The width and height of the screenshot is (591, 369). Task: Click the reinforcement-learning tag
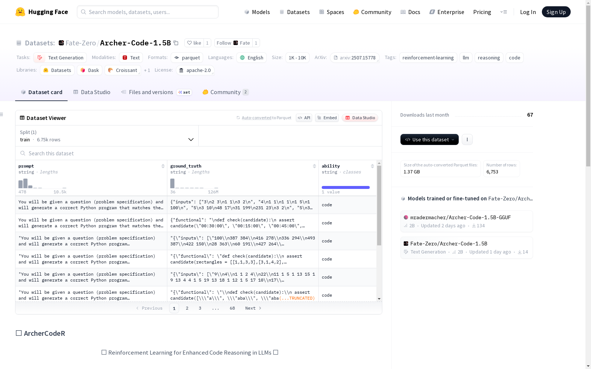(428, 58)
